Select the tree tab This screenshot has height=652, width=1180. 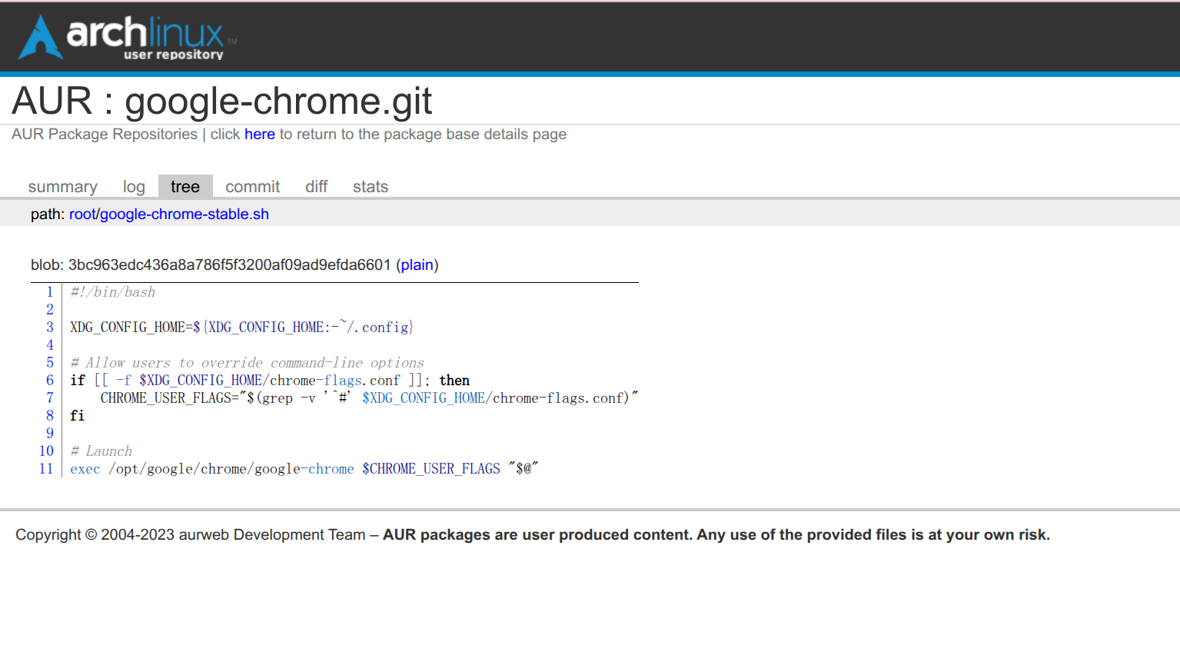tap(185, 187)
